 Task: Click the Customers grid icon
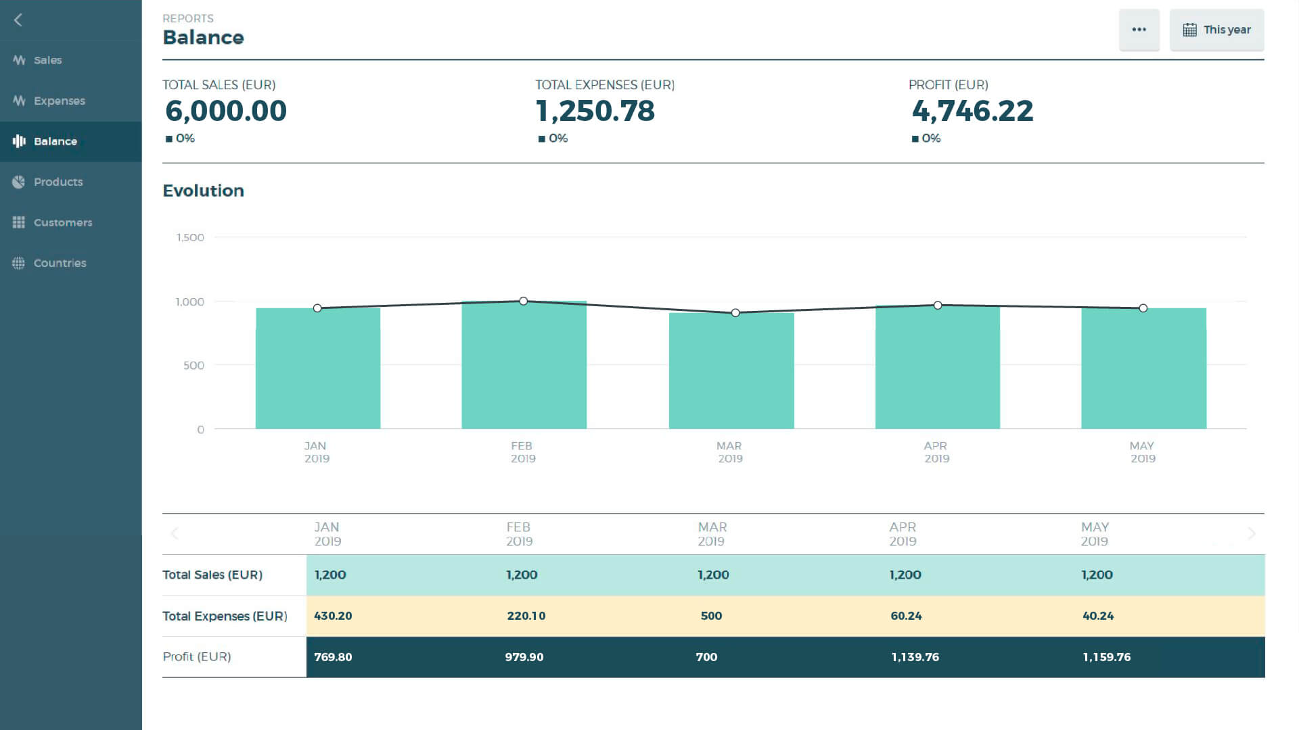(x=19, y=222)
